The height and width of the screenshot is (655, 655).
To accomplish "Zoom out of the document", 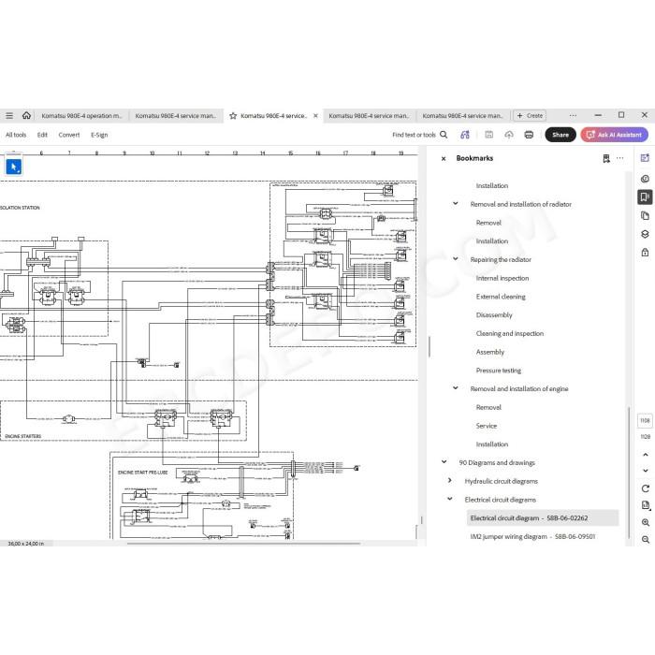I will pyautogui.click(x=646, y=540).
